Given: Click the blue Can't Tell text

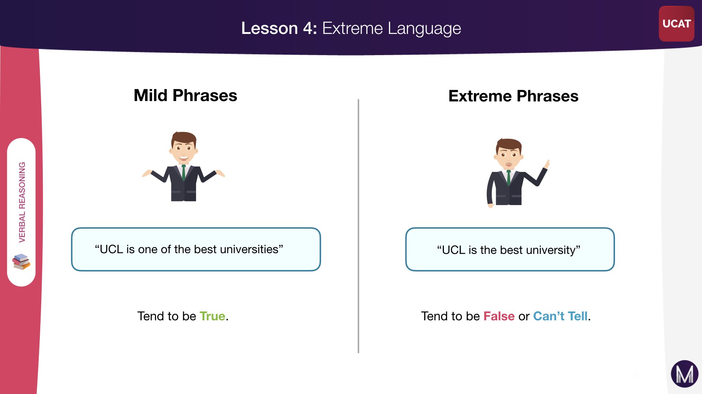Looking at the screenshot, I should [x=560, y=316].
